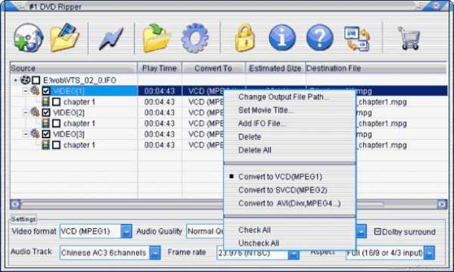
Task: Toggle the Dolby surround checkbox
Action: click(377, 232)
